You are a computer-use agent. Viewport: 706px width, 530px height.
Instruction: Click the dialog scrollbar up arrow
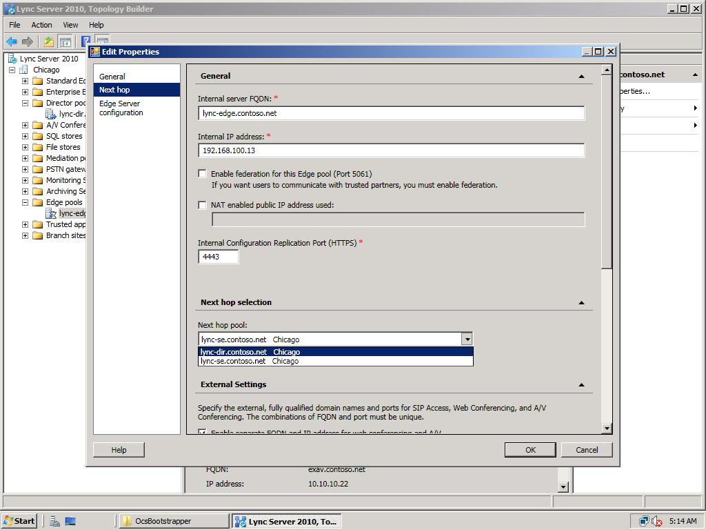click(607, 70)
